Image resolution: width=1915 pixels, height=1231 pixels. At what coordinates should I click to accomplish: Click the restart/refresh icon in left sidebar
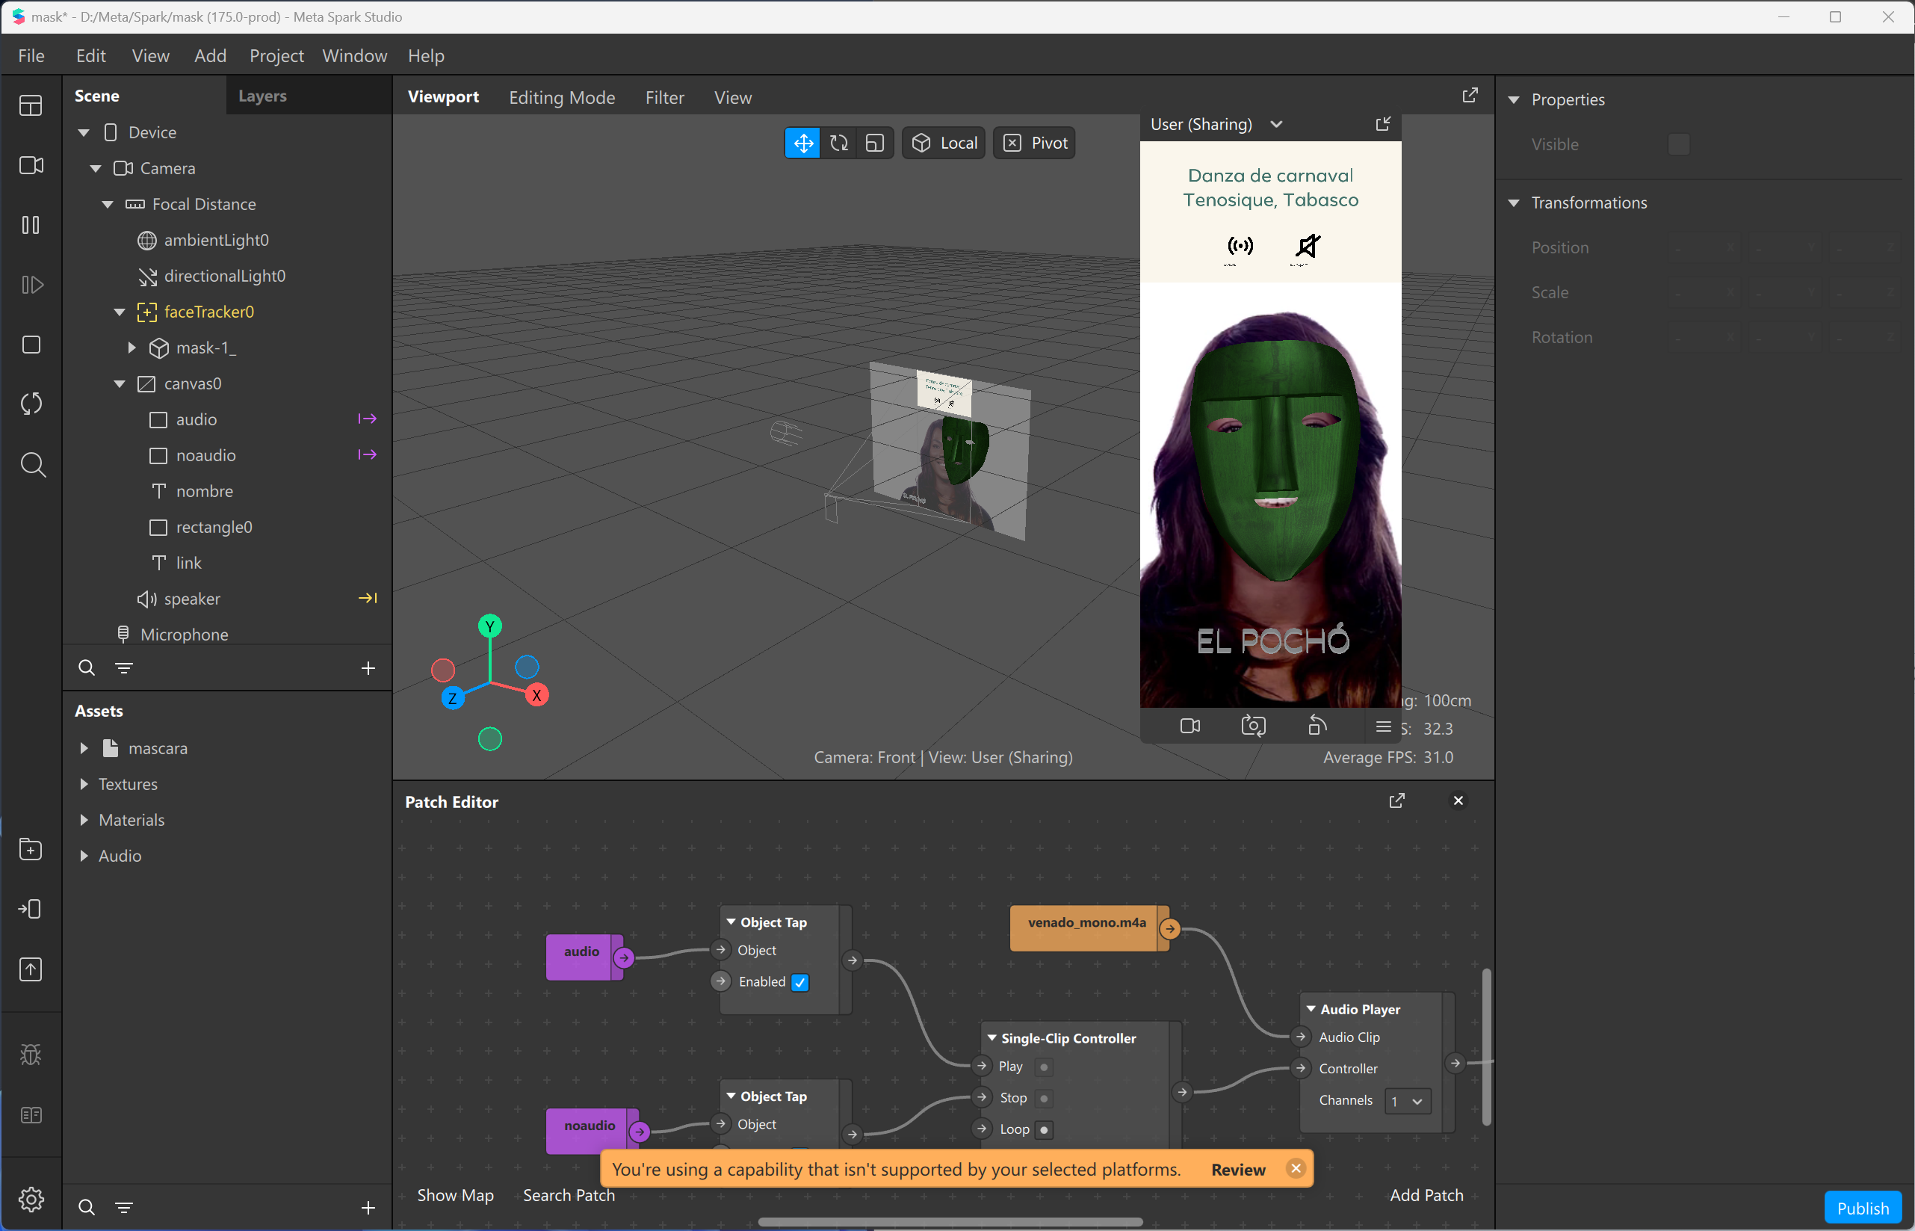tap(31, 404)
